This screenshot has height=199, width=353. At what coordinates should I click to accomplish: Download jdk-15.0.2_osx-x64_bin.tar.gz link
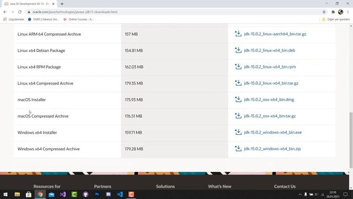pyautogui.click(x=270, y=116)
